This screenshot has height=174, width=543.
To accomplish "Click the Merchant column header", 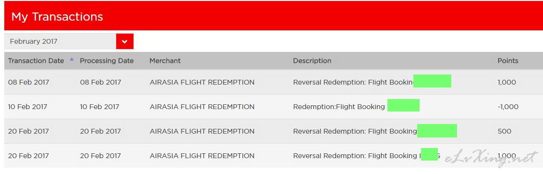I will pyautogui.click(x=165, y=61).
